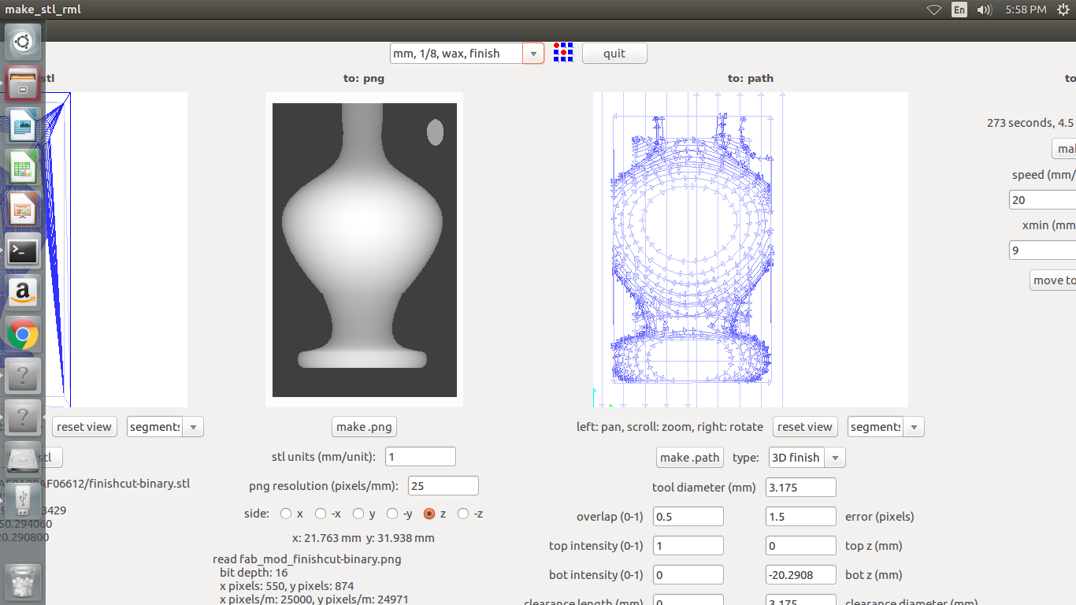Click the blue toolpath preview canvas

click(751, 250)
